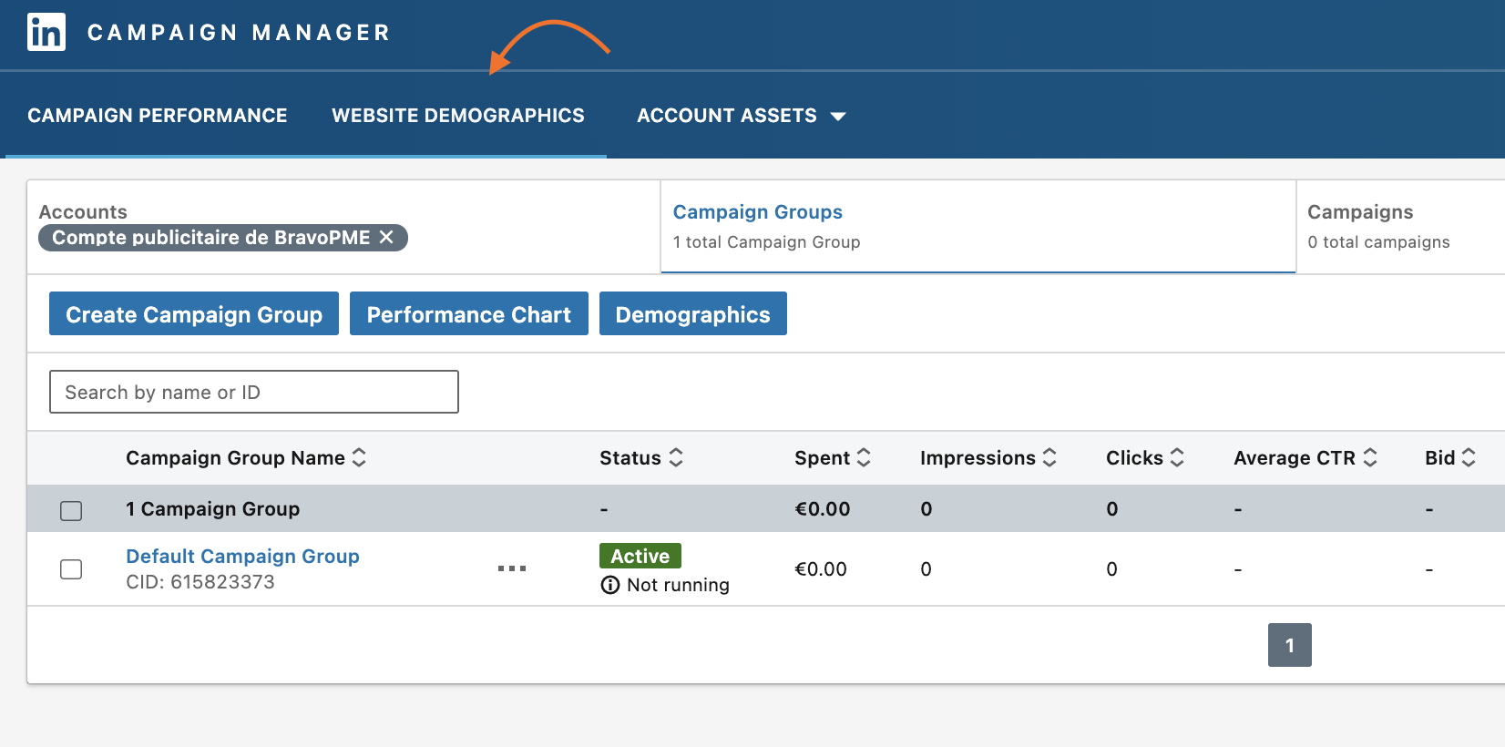Viewport: 1505px width, 747px height.
Task: Open Default Campaign Group link
Action: pos(242,556)
